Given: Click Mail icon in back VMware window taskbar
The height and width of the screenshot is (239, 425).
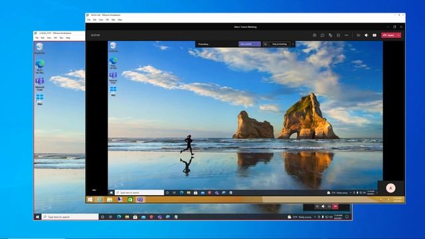Looking at the screenshot, I should (x=143, y=217).
